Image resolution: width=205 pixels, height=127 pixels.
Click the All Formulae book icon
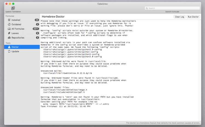[9, 29]
